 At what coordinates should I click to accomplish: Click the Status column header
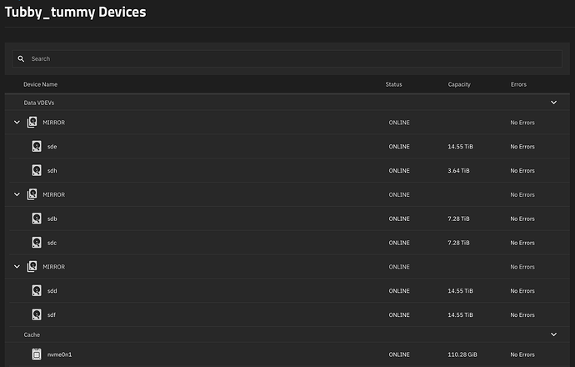point(393,84)
